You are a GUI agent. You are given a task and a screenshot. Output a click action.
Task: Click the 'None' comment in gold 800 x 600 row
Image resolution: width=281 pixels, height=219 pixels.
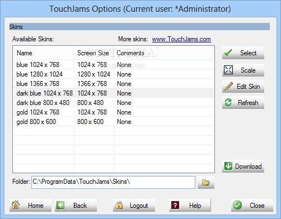tap(124, 122)
